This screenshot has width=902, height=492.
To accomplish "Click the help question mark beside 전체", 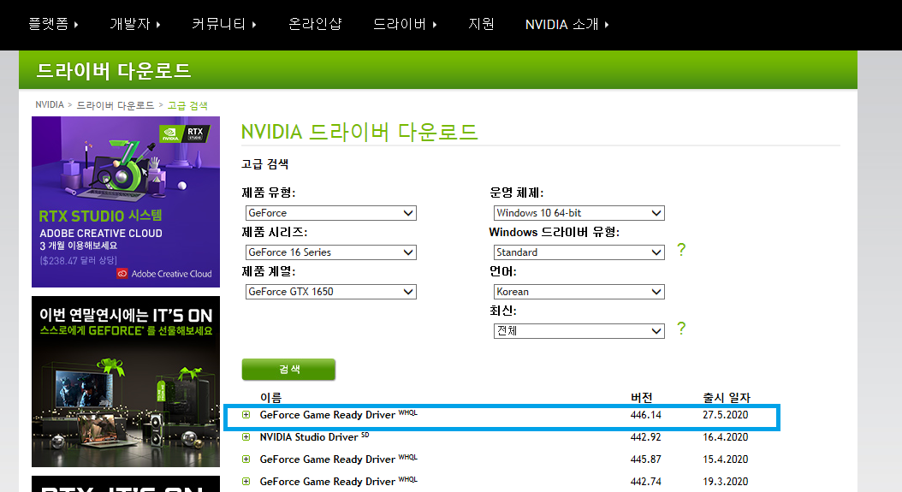I will point(681,329).
